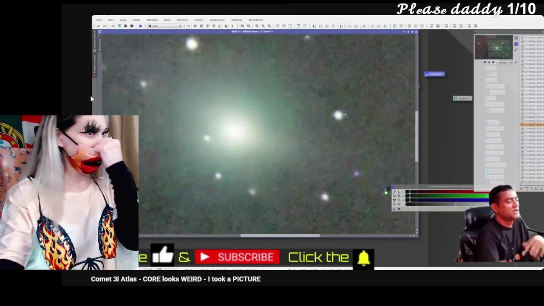Open the FILE menu

pyautogui.click(x=99, y=20)
